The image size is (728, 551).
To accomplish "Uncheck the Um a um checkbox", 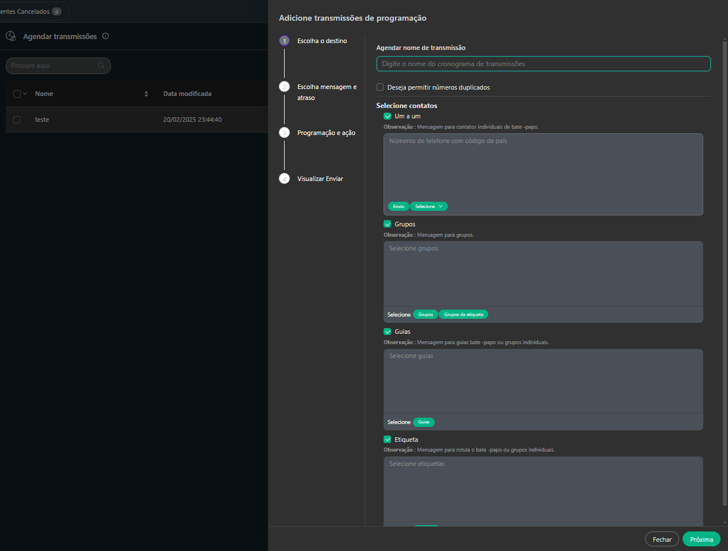I will click(x=388, y=116).
